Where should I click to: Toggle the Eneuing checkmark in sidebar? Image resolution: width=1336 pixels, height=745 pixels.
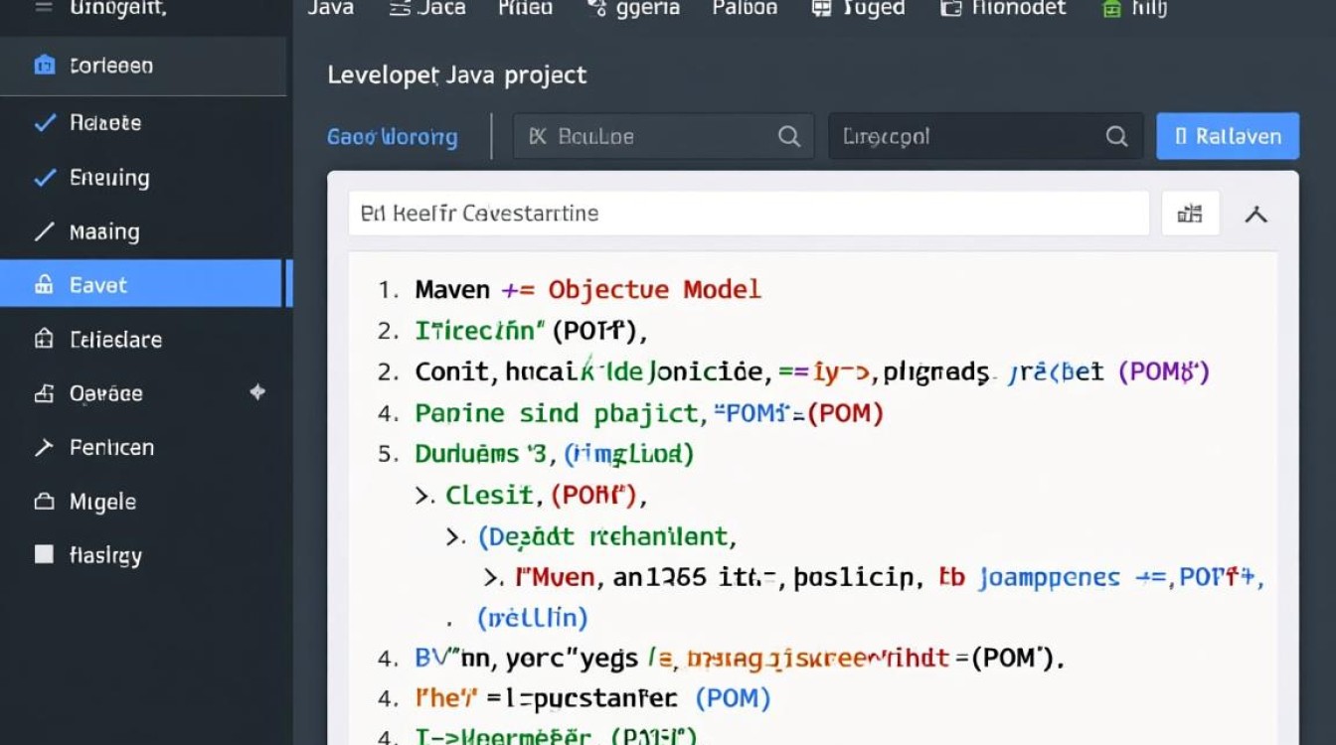coord(45,178)
